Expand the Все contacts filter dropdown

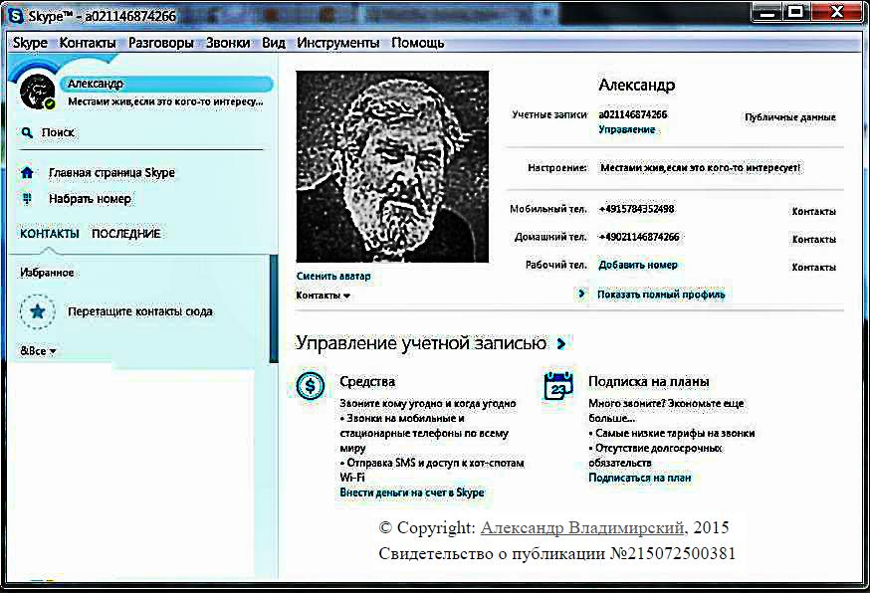pos(38,350)
